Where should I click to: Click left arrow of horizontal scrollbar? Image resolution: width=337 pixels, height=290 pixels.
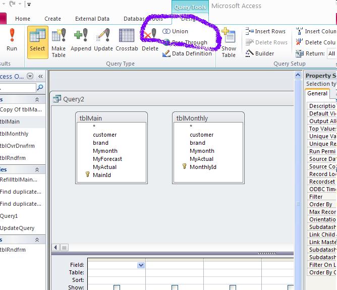pos(55,247)
